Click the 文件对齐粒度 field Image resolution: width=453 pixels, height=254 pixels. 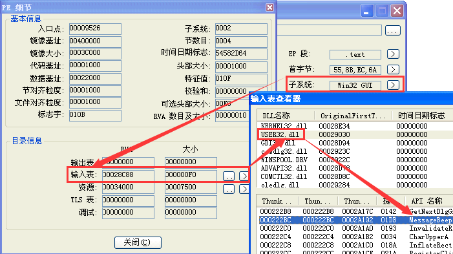pyautogui.click(x=95, y=103)
